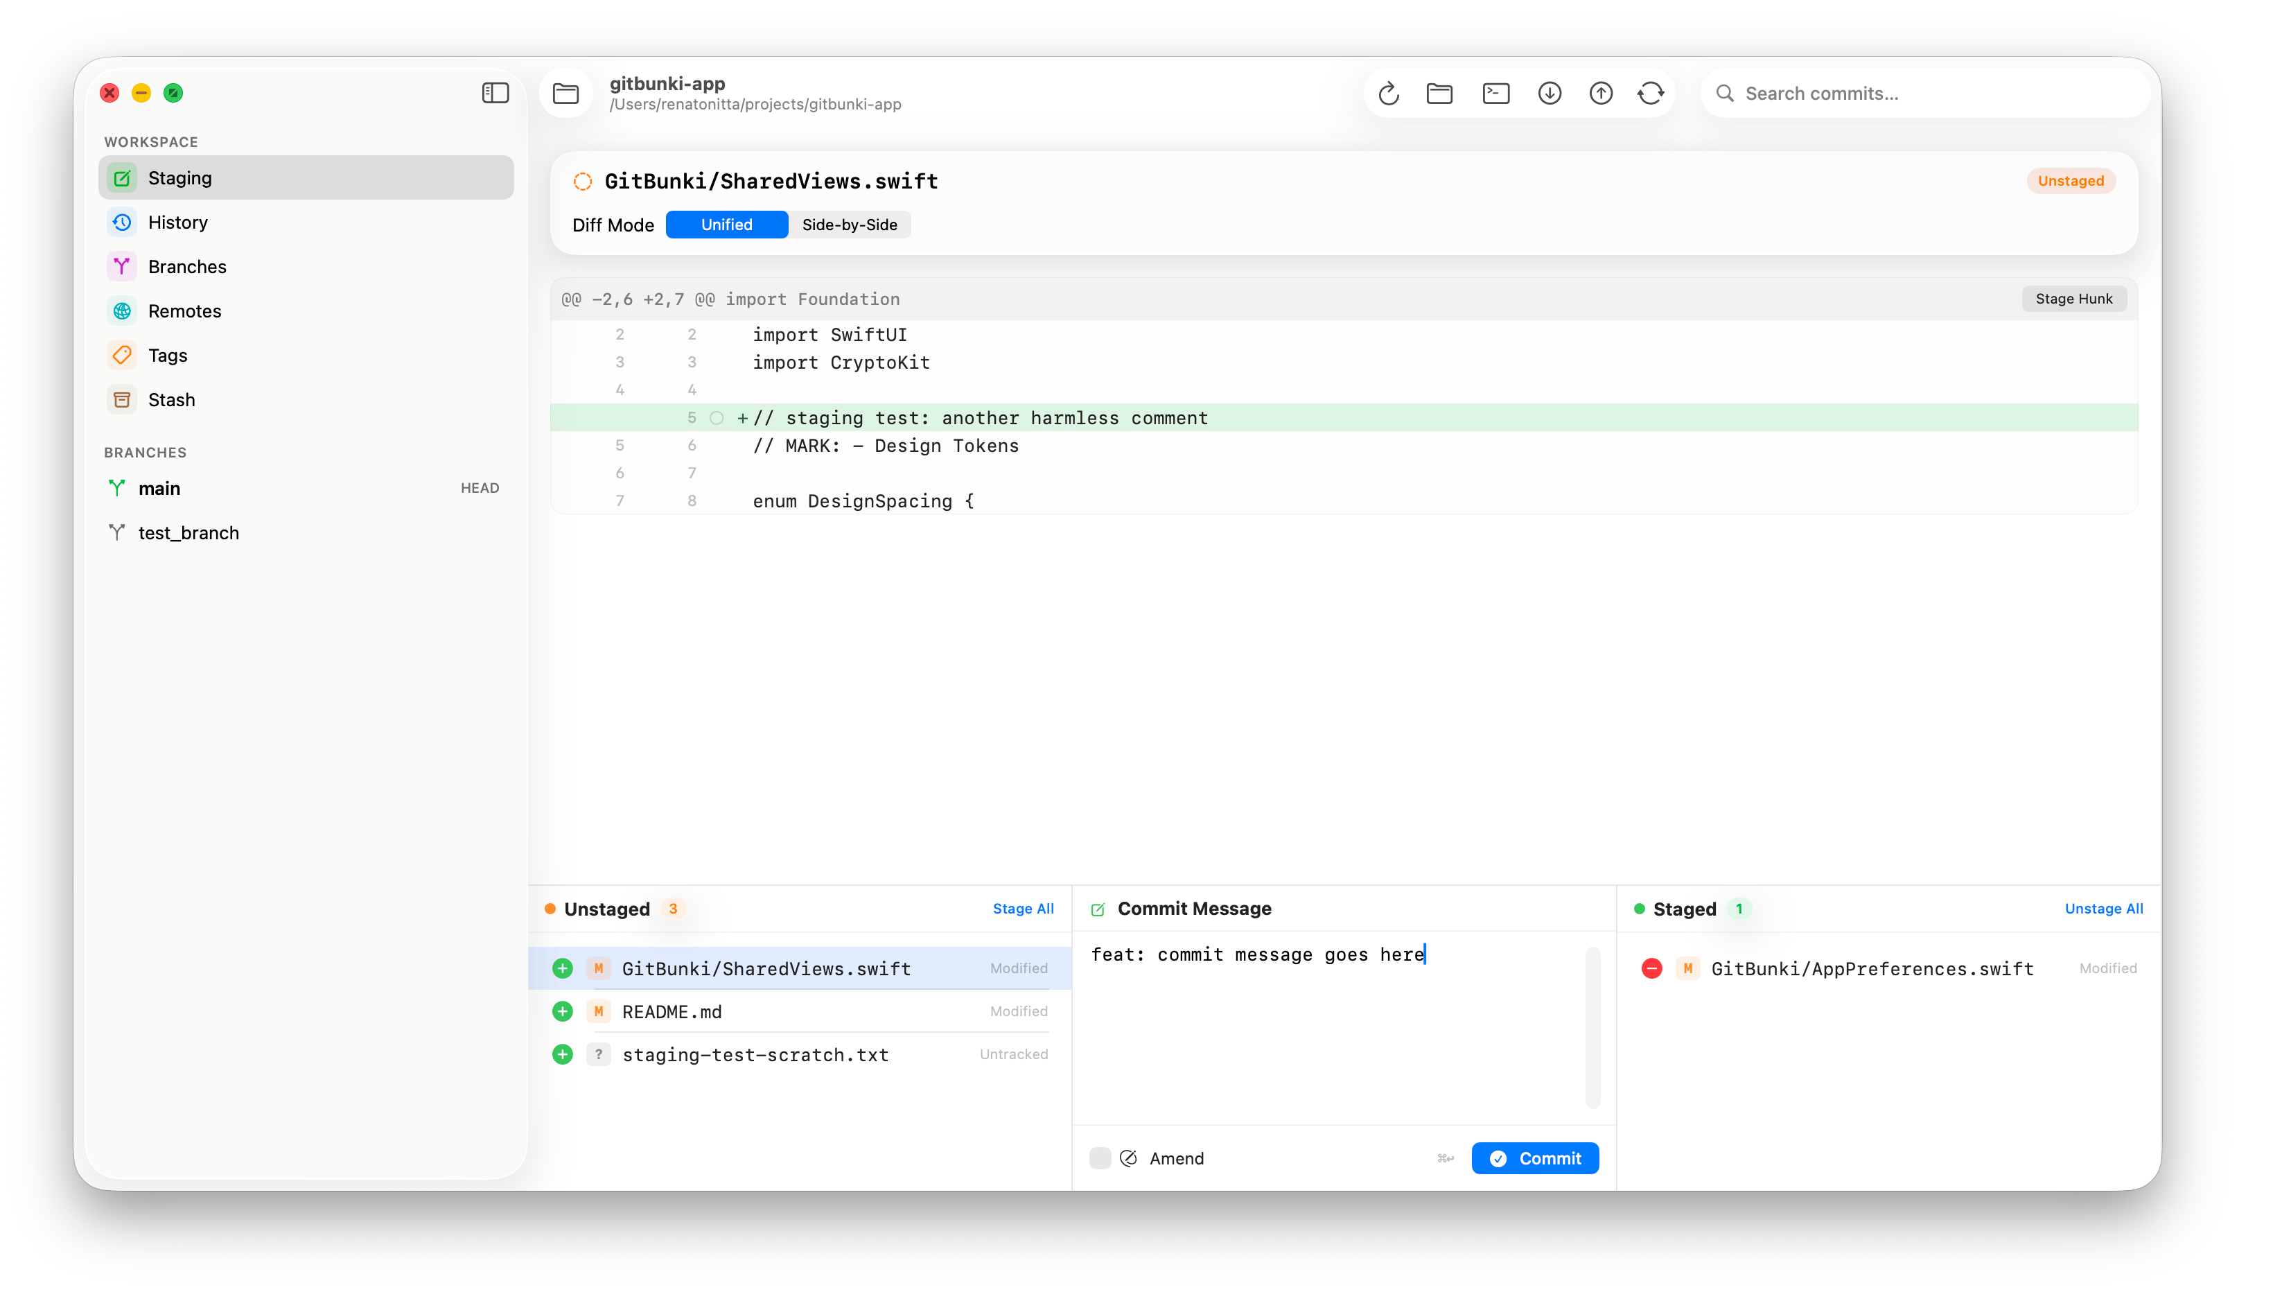Click the blue Commit button
Viewport: 2273px width, 1292px height.
(x=1535, y=1158)
